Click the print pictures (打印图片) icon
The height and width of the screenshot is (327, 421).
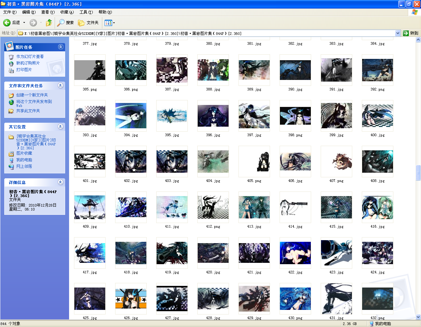[11, 70]
